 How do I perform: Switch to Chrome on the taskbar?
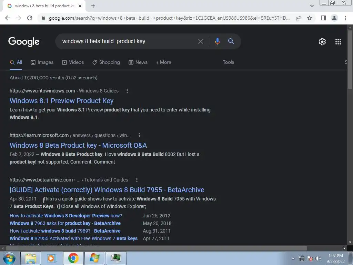click(73, 258)
